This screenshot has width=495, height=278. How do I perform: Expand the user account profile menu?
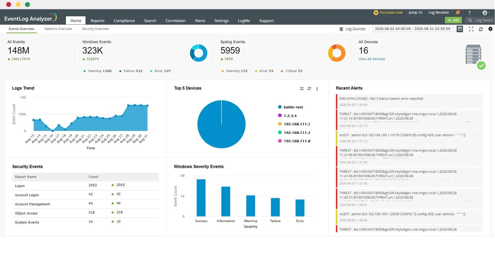(x=485, y=13)
